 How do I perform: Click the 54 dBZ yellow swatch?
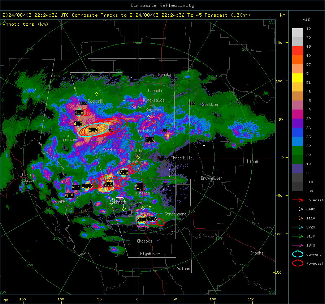tap(298, 78)
